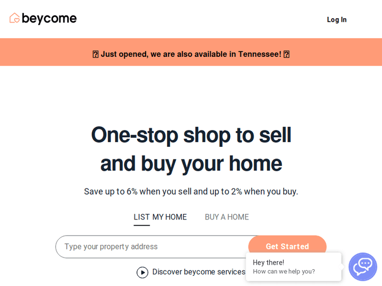Open the Discover beycome services link
Image resolution: width=382 pixels, height=286 pixels.
tap(199, 272)
